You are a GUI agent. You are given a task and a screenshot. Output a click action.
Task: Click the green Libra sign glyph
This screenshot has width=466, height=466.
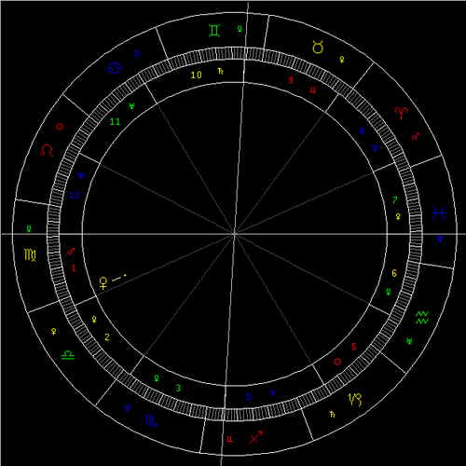68,355
